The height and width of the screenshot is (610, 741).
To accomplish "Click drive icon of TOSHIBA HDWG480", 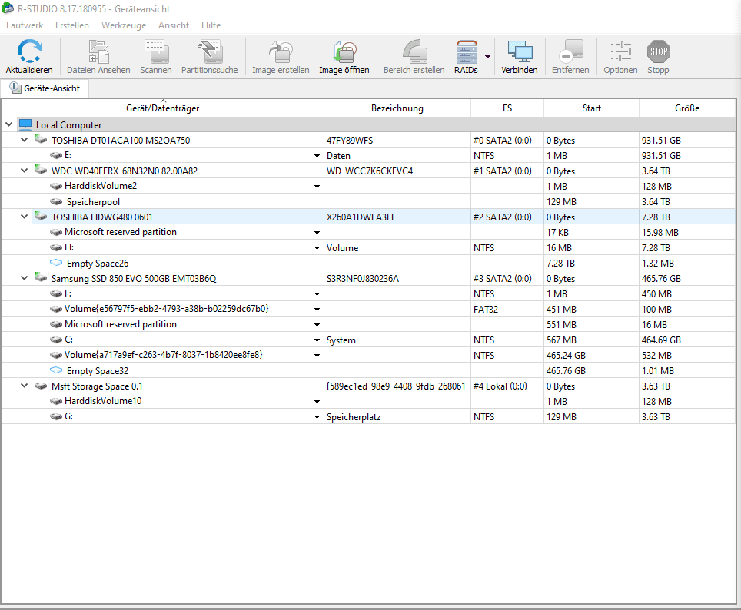I will pyautogui.click(x=41, y=217).
